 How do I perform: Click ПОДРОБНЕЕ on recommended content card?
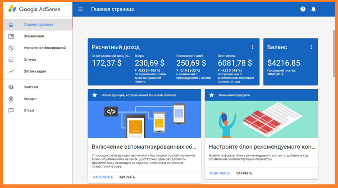pyautogui.click(x=220, y=173)
